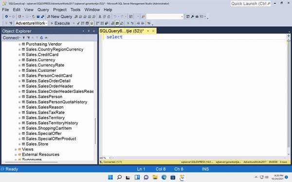The height and width of the screenshot is (182, 292).
Task: Save the query with the Save icon
Action: pyautogui.click(x=38, y=17)
